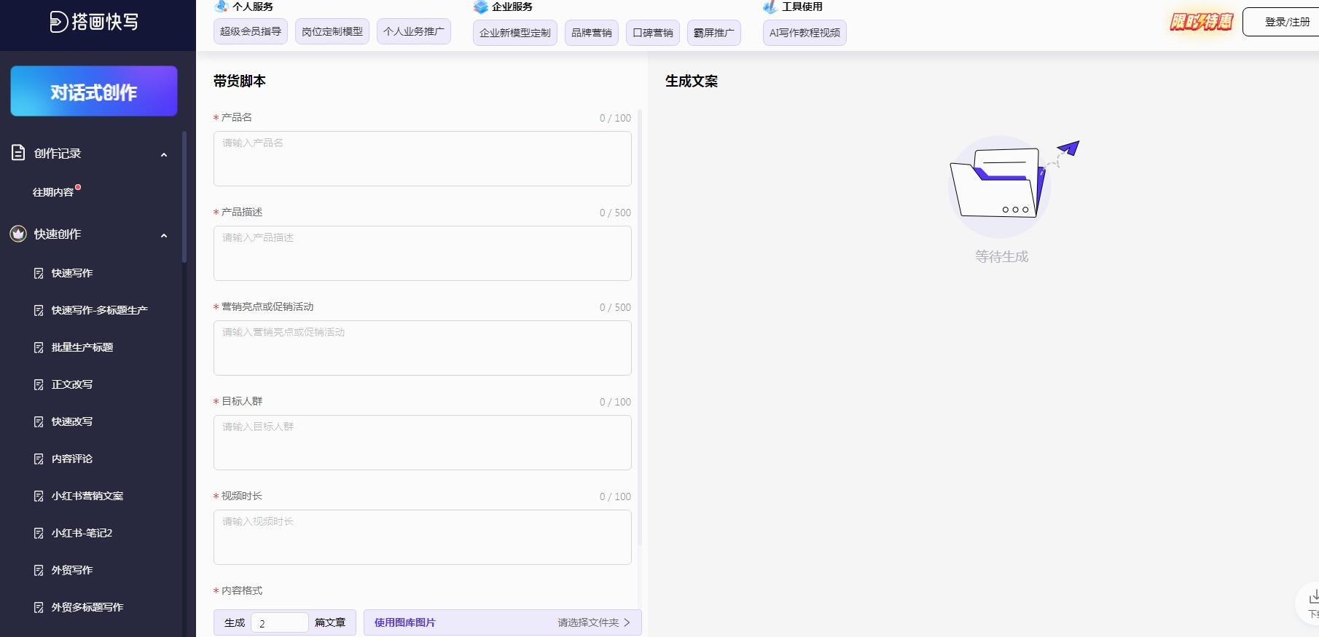The width and height of the screenshot is (1319, 637).
Task: Click the icon beside 外贸写作
Action: coord(39,570)
